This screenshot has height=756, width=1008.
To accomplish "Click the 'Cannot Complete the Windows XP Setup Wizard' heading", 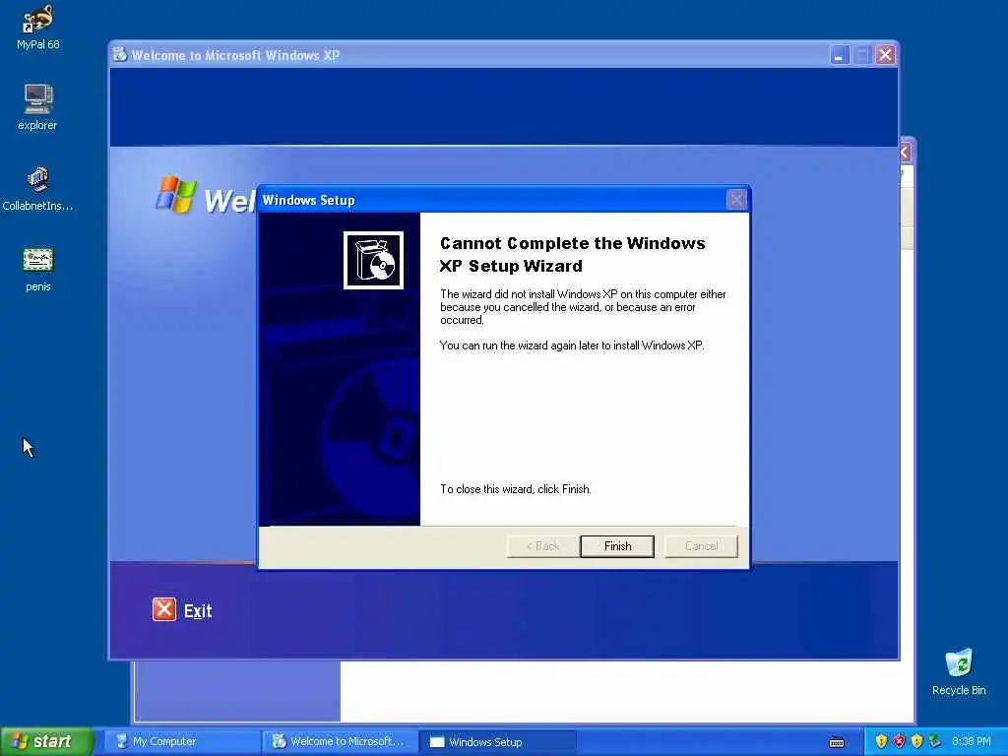I will pyautogui.click(x=572, y=255).
